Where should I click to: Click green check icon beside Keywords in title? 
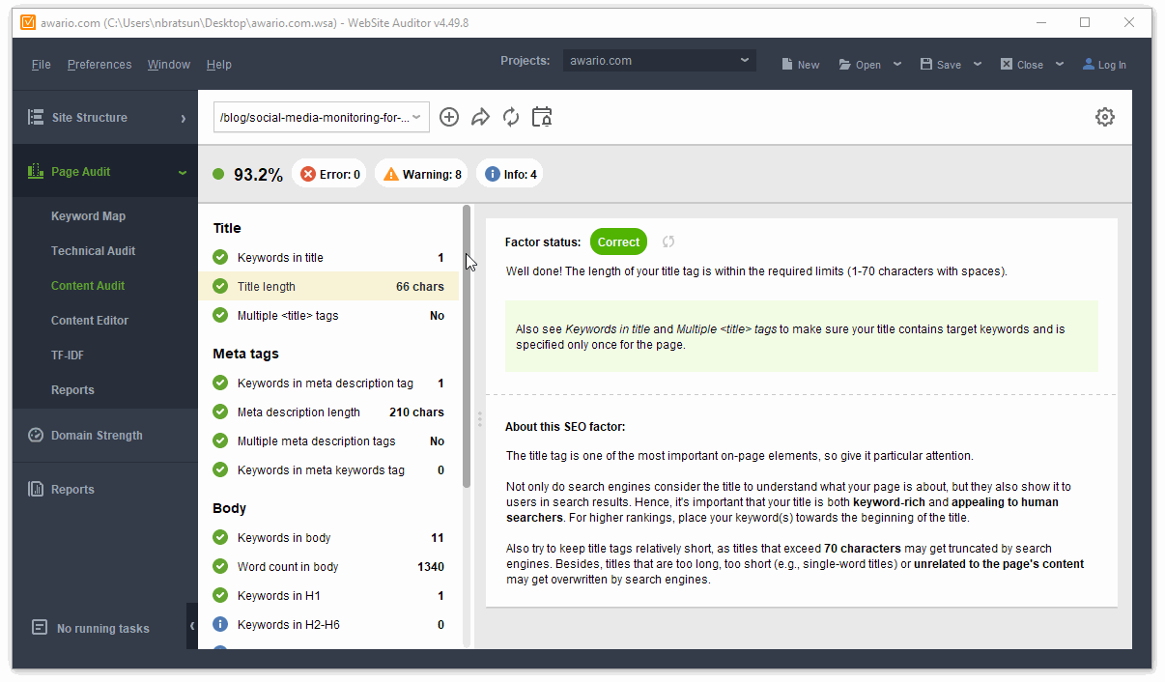click(220, 257)
